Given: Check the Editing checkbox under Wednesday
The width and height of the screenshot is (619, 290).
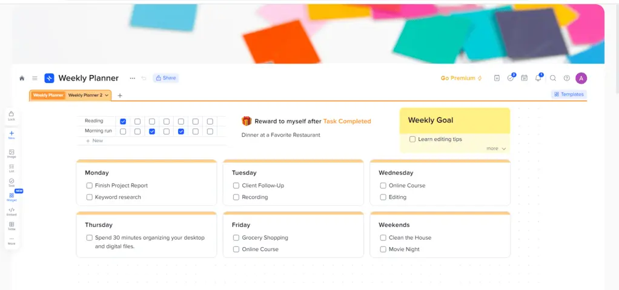Looking at the screenshot, I should [x=383, y=197].
